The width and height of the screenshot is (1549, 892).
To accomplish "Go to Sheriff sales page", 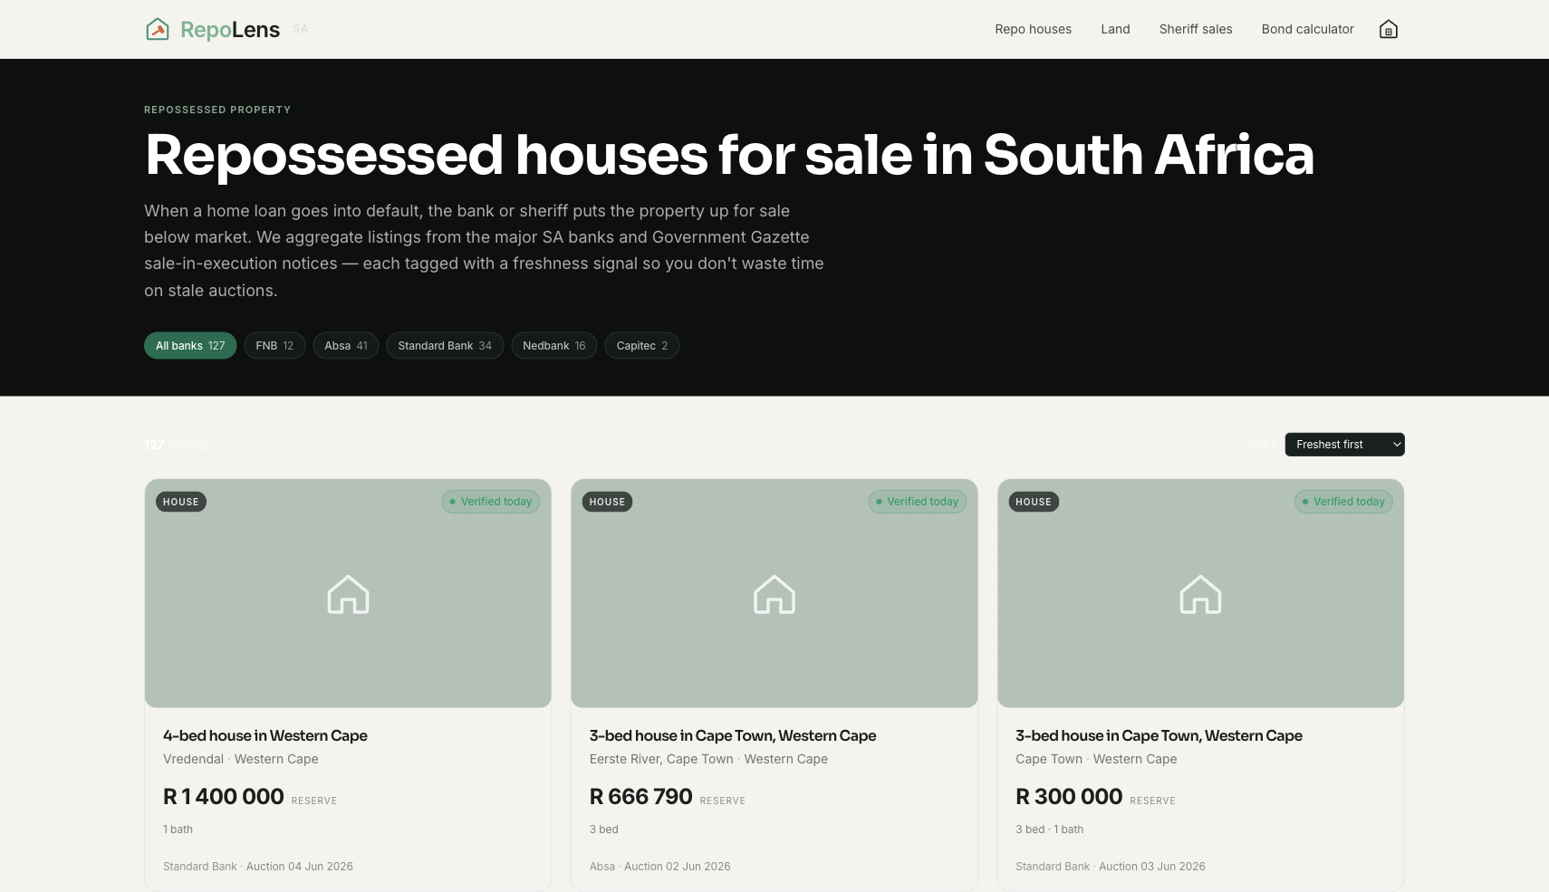I will (x=1196, y=29).
